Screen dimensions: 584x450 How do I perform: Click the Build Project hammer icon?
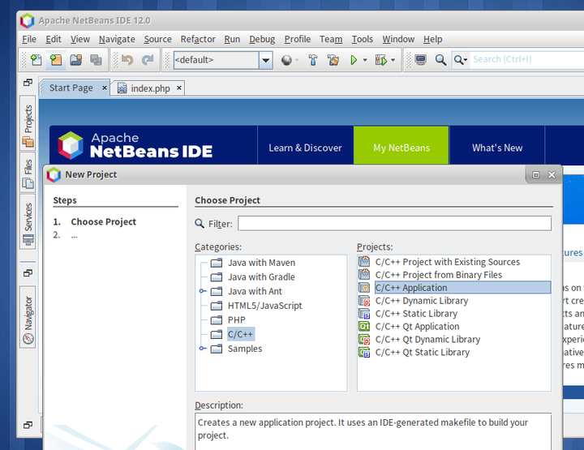[x=313, y=59]
